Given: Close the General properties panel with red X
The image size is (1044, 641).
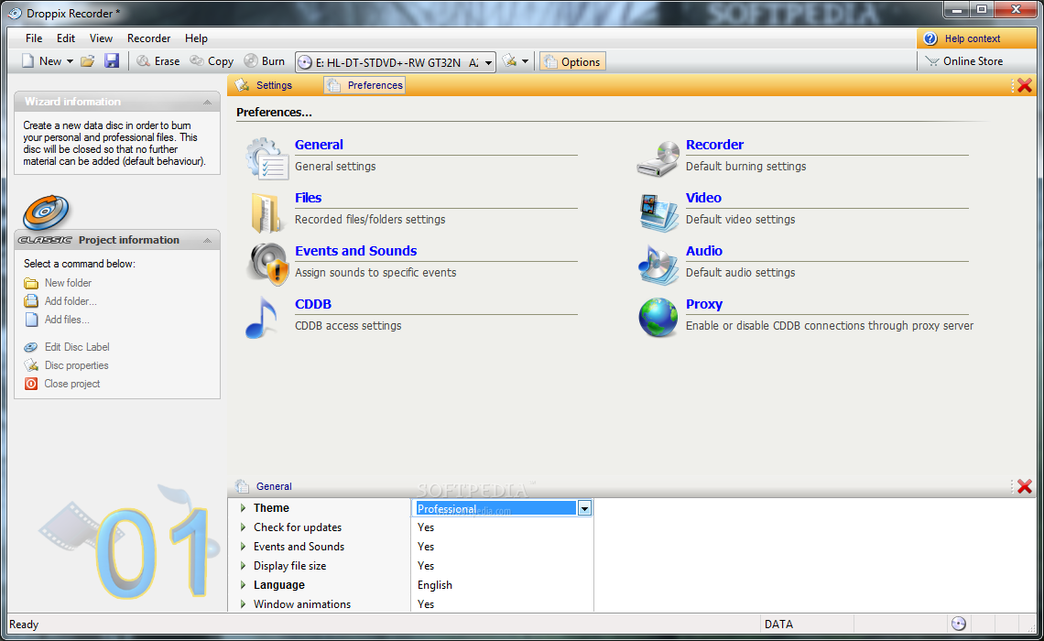Looking at the screenshot, I should tap(1025, 486).
